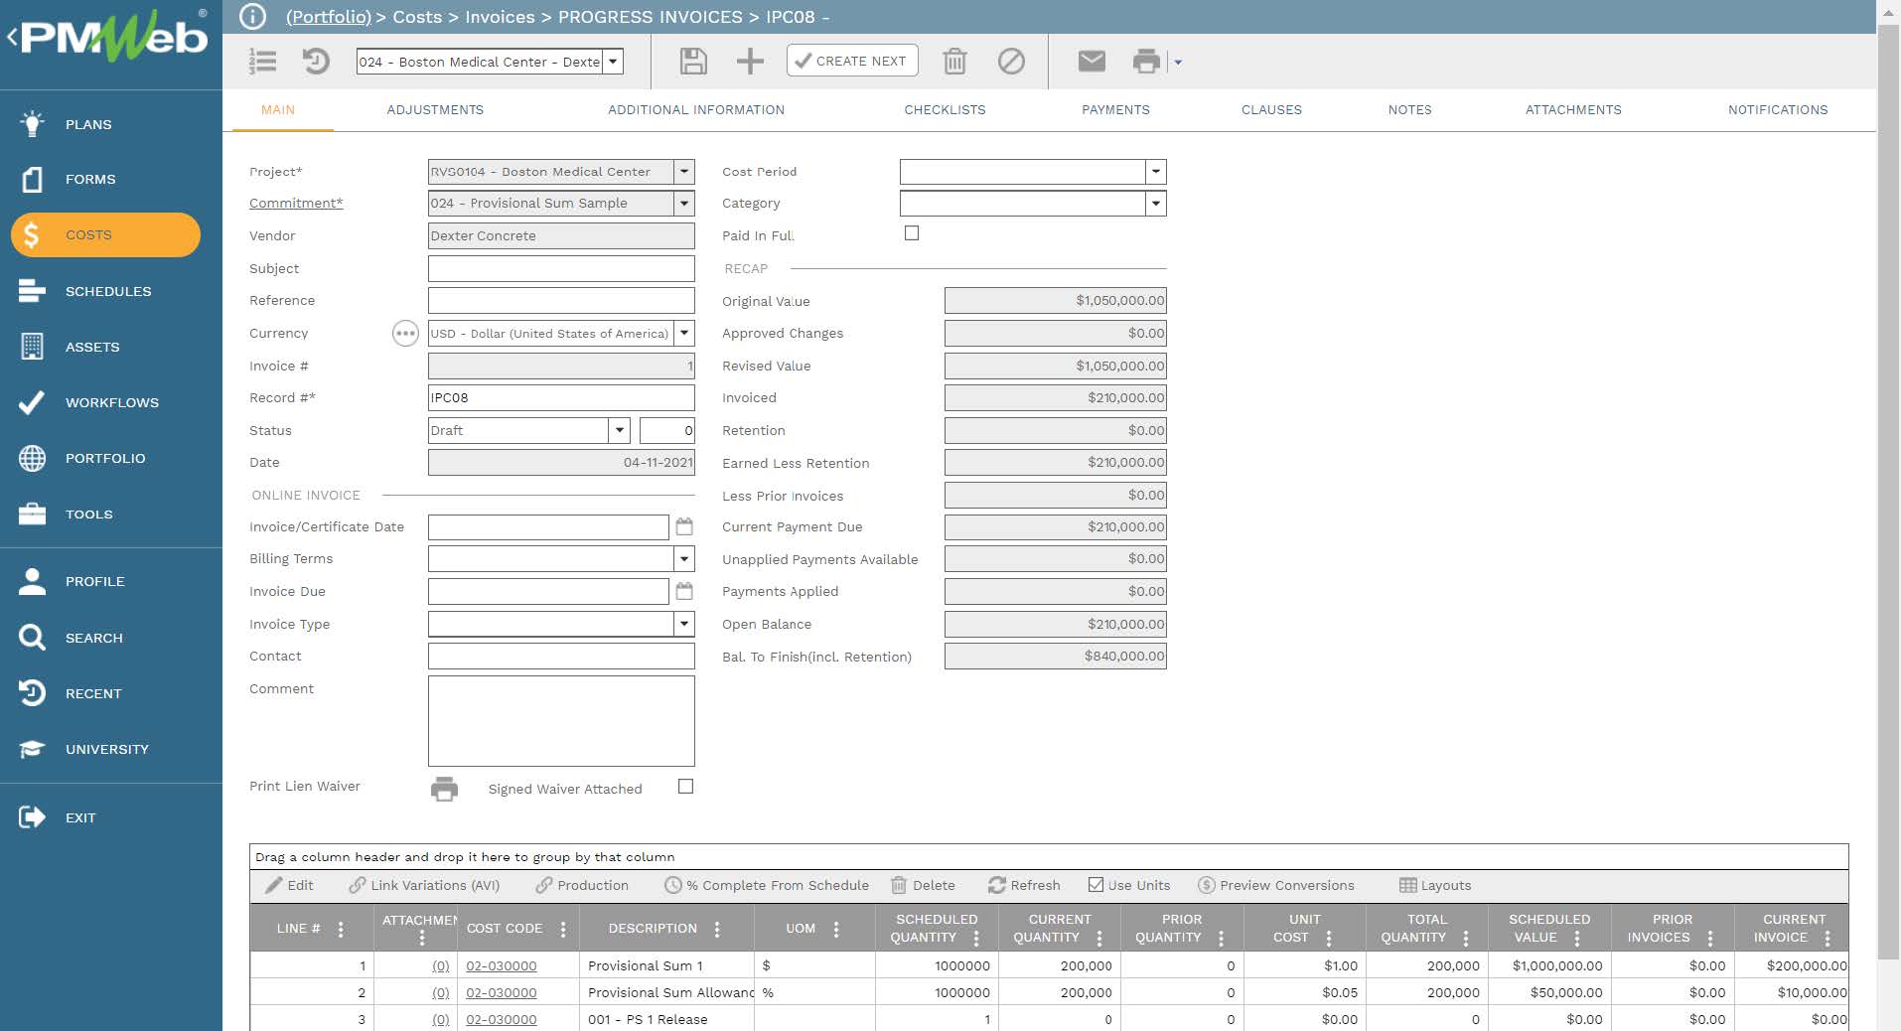Screen dimensions: 1901x1031
Task: Click Link Variations (AVI) in grid toolbar
Action: (424, 885)
